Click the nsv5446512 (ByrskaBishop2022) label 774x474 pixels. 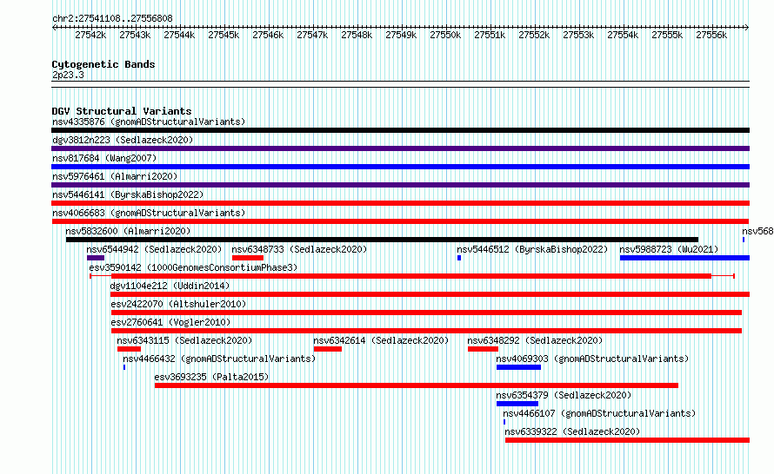(x=532, y=249)
